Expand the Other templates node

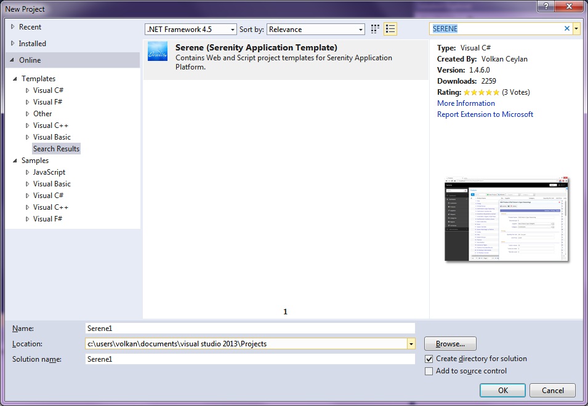pos(27,113)
